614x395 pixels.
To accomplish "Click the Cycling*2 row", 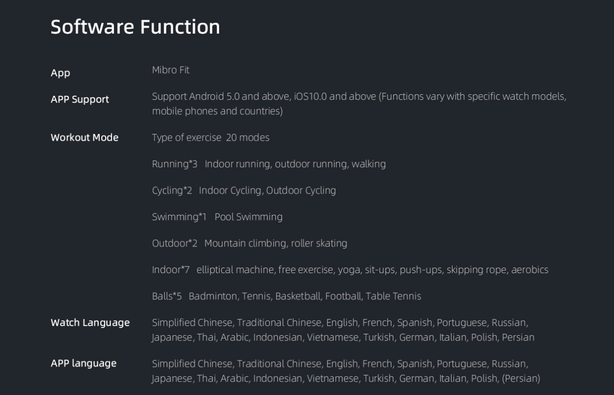I will click(x=244, y=191).
